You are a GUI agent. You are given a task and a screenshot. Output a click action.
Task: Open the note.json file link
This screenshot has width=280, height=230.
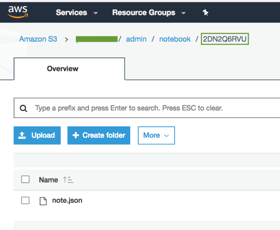pos(67,200)
